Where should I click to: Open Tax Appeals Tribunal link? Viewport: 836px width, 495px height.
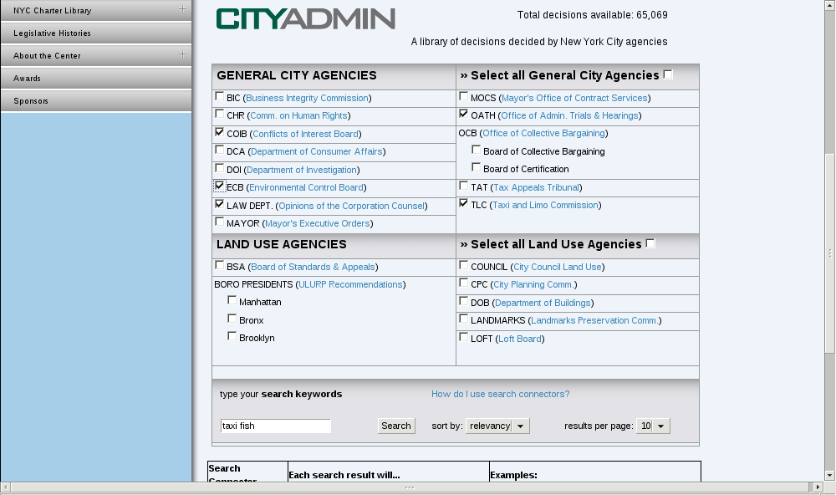coord(537,188)
